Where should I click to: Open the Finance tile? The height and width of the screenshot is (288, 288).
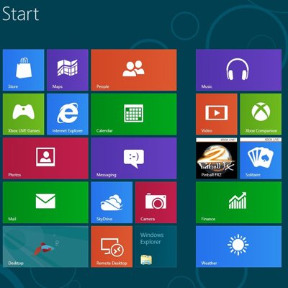[238, 202]
